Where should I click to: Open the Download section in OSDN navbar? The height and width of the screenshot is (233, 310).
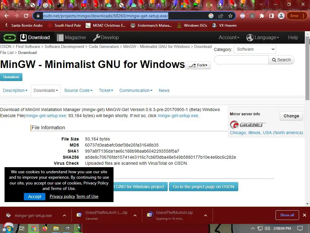point(35,37)
